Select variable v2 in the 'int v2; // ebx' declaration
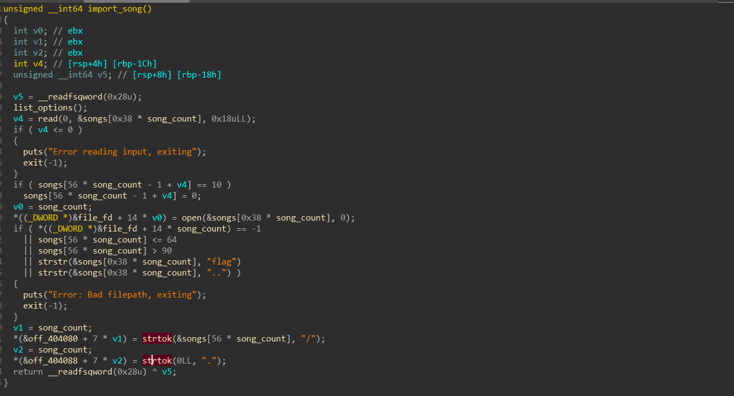The image size is (734, 396). coord(37,53)
